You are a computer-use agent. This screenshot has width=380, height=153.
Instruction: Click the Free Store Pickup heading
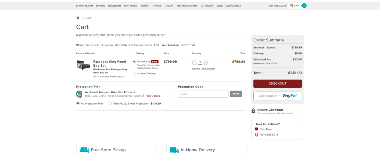pos(108,150)
